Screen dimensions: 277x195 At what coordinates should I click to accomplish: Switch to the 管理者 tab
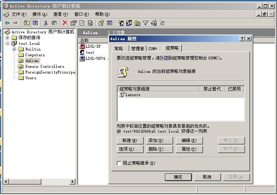[x=138, y=48]
